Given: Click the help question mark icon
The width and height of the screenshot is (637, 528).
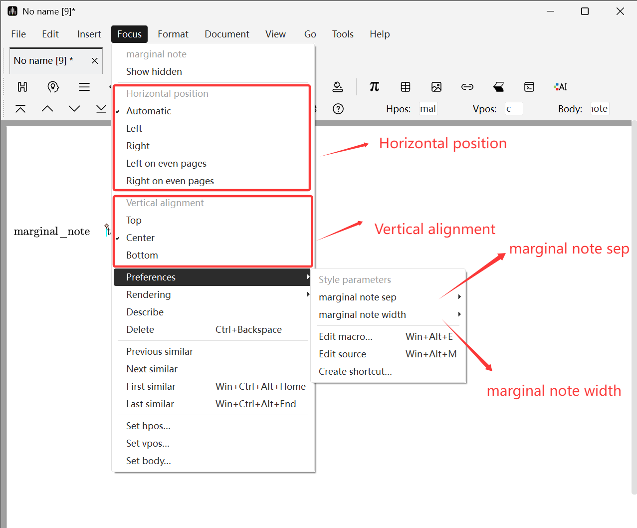Looking at the screenshot, I should point(338,109).
